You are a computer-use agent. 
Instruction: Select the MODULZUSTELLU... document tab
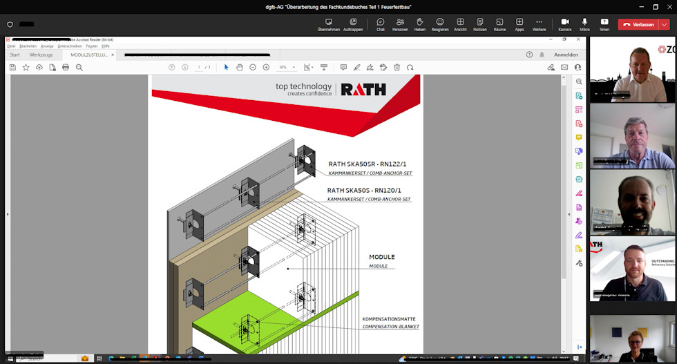88,55
